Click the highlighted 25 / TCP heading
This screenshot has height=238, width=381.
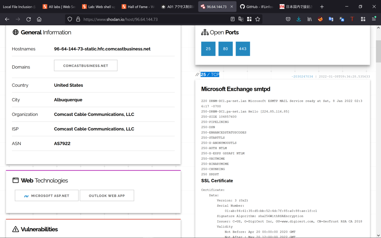tap(210, 75)
